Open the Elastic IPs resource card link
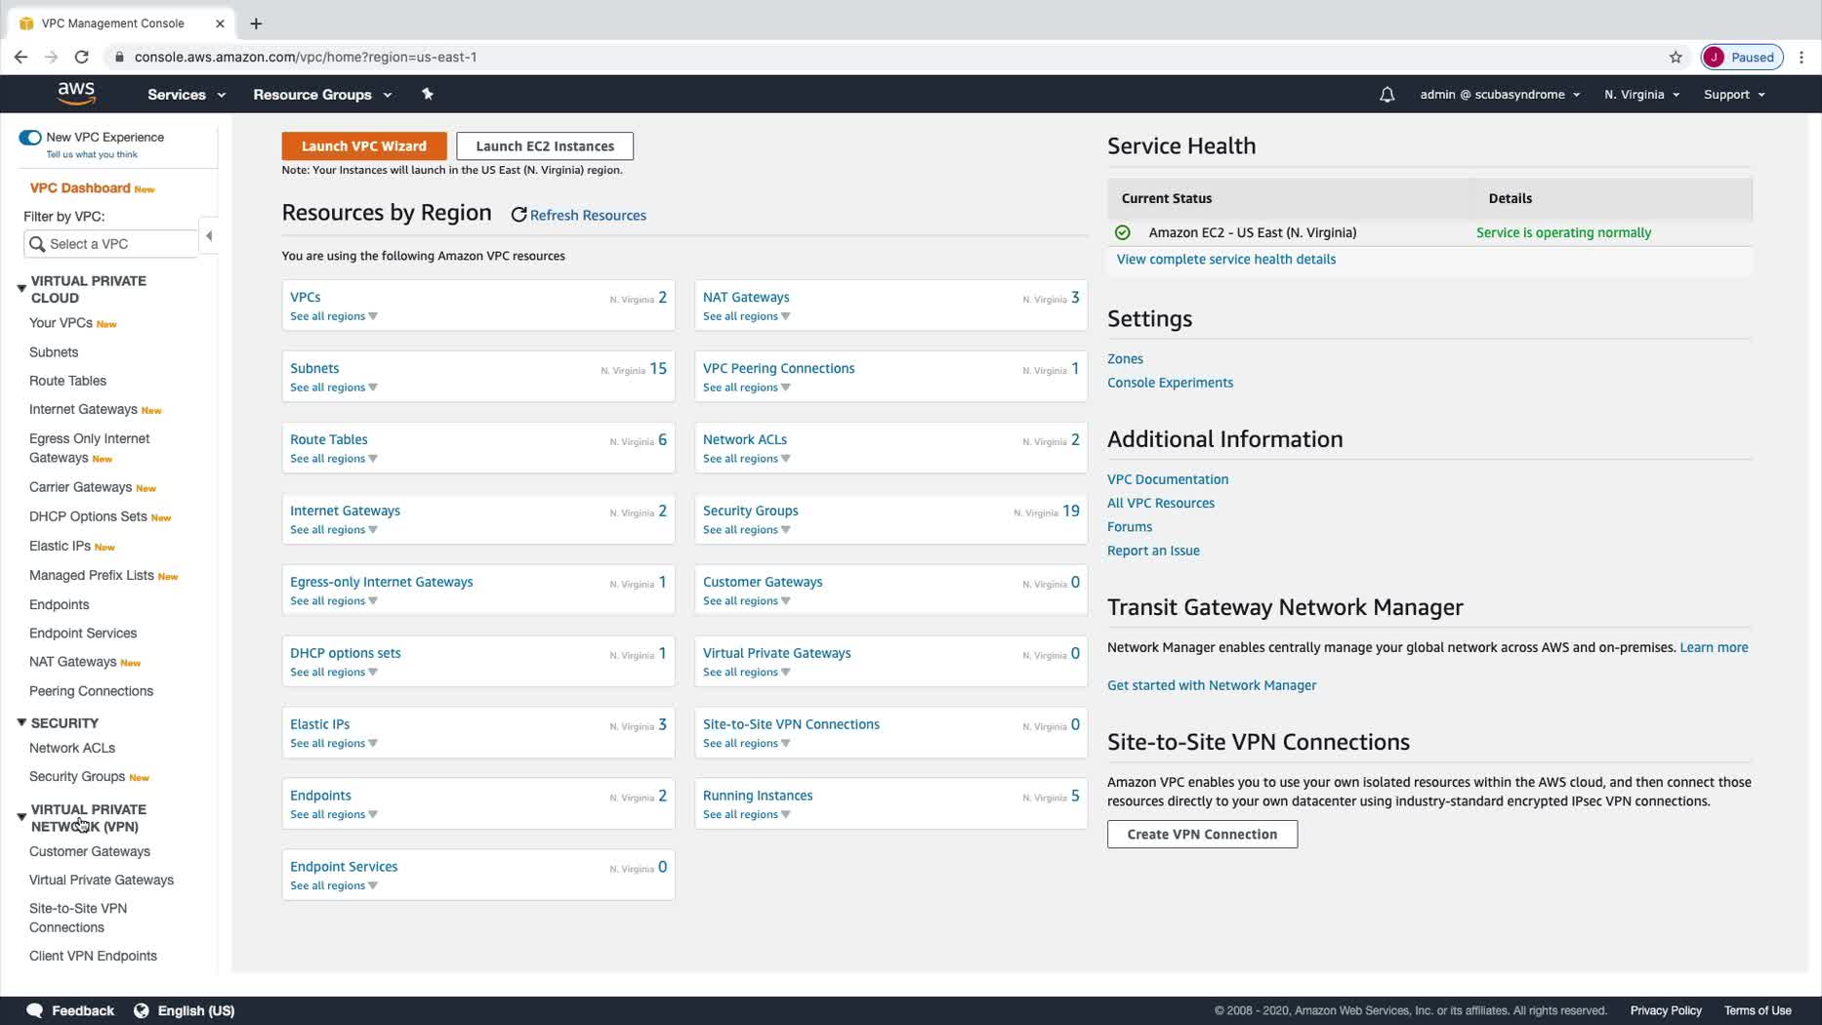The height and width of the screenshot is (1025, 1822). click(x=319, y=724)
